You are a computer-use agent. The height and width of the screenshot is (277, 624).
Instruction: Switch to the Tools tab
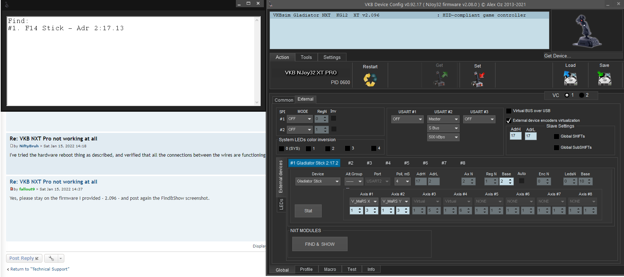pos(306,57)
